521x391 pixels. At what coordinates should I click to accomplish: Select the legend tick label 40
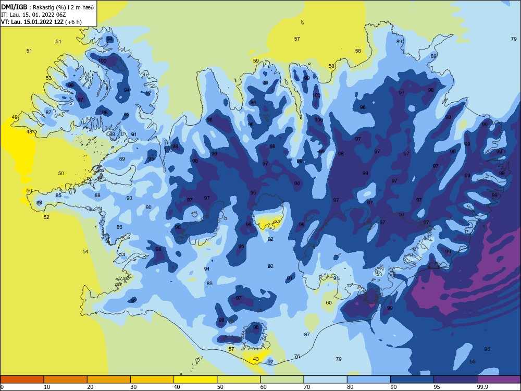177,387
